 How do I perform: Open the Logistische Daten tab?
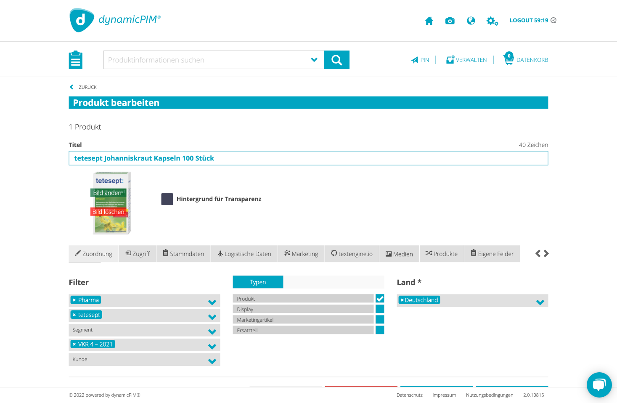[244, 254]
